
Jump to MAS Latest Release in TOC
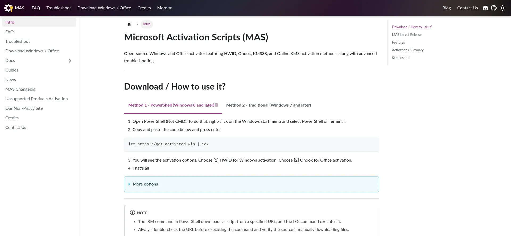coord(407,35)
